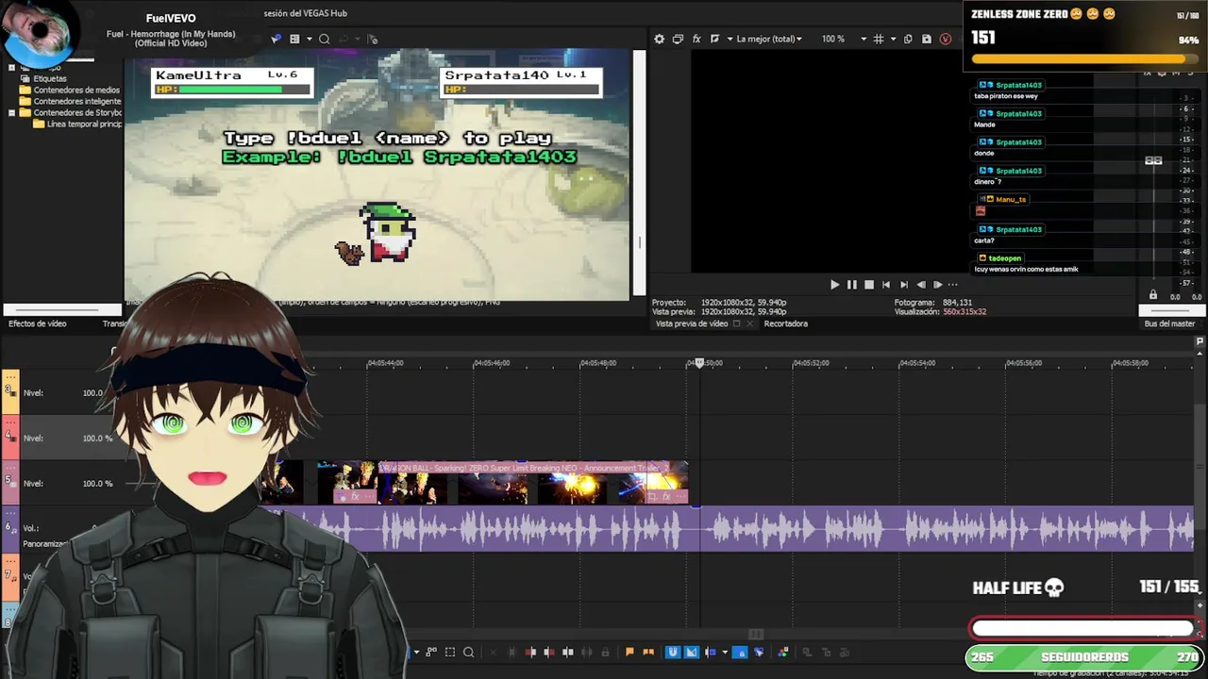1208x679 pixels.
Task: Click the search magnifier in media toolbar
Action: coord(324,39)
